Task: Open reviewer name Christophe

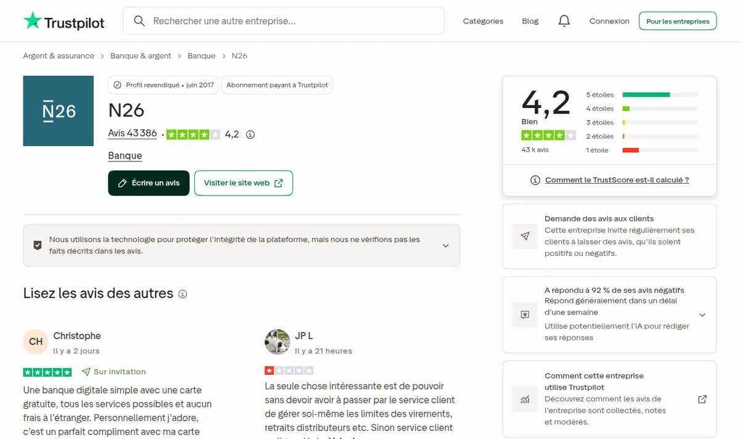Action: [x=77, y=336]
